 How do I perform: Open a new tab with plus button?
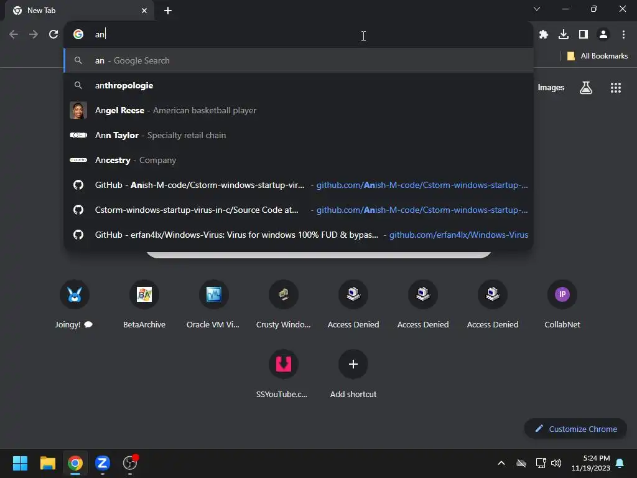pos(168,11)
